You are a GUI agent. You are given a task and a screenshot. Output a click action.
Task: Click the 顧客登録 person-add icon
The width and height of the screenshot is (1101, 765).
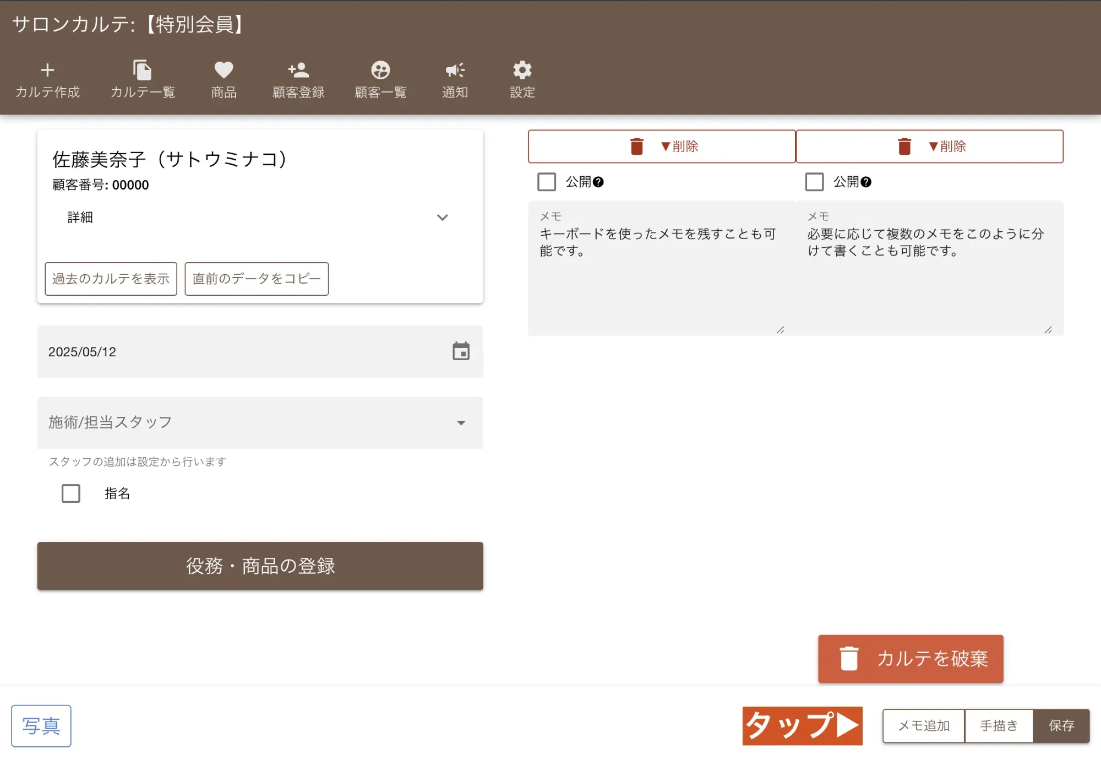297,80
